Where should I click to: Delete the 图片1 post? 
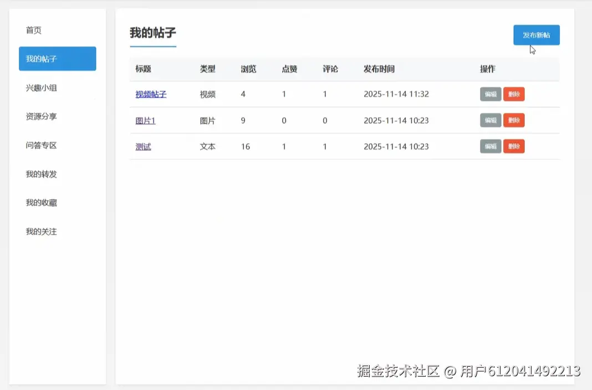coord(513,120)
